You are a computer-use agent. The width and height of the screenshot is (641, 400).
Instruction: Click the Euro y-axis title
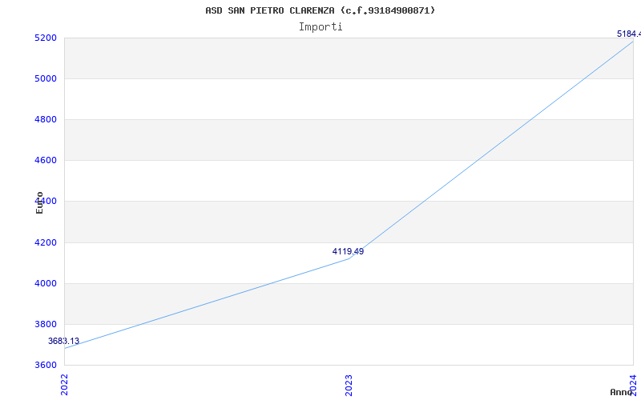coord(39,203)
